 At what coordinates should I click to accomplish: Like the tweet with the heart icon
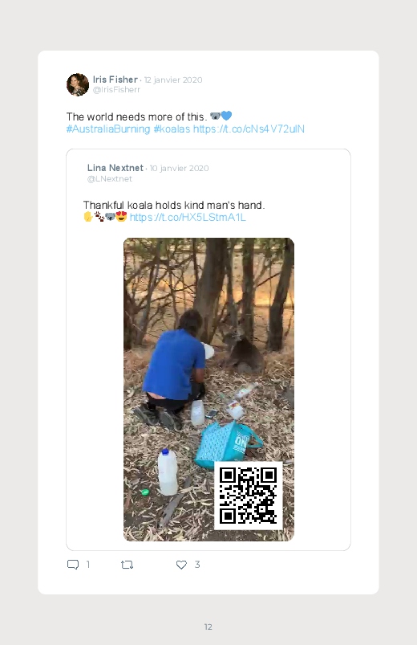point(181,565)
